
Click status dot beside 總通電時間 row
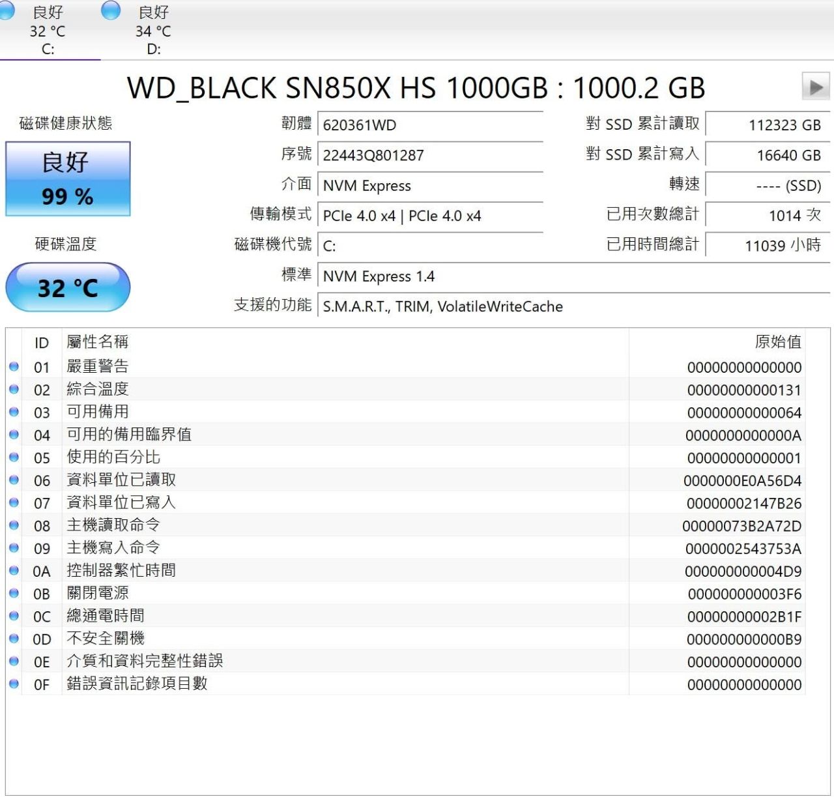pos(14,616)
